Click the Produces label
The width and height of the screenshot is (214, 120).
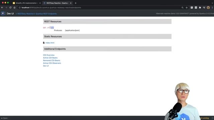(x=58, y=30)
